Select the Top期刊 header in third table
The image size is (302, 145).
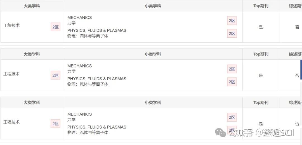261,103
